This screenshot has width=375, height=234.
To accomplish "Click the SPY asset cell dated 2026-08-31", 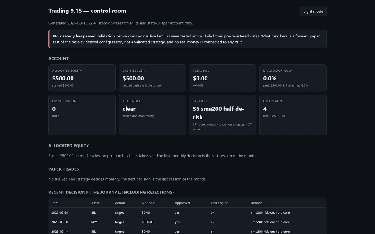I will [x=94, y=222].
